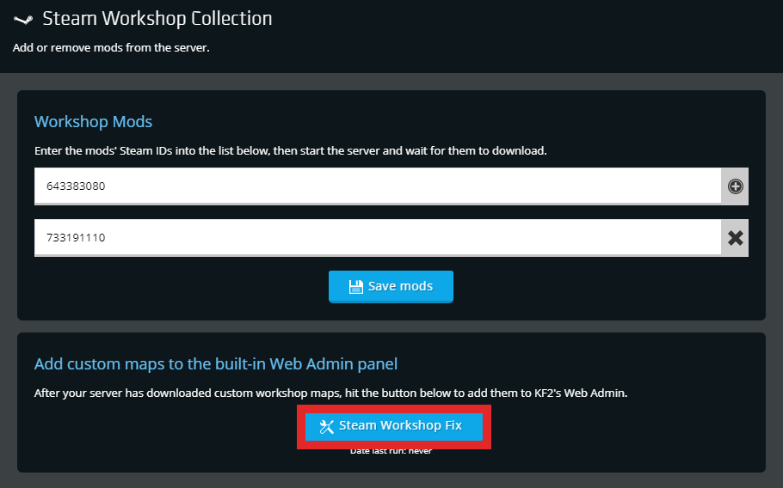This screenshot has height=488, width=783.
Task: Click the Workshop Mods section heading
Action: coord(93,122)
